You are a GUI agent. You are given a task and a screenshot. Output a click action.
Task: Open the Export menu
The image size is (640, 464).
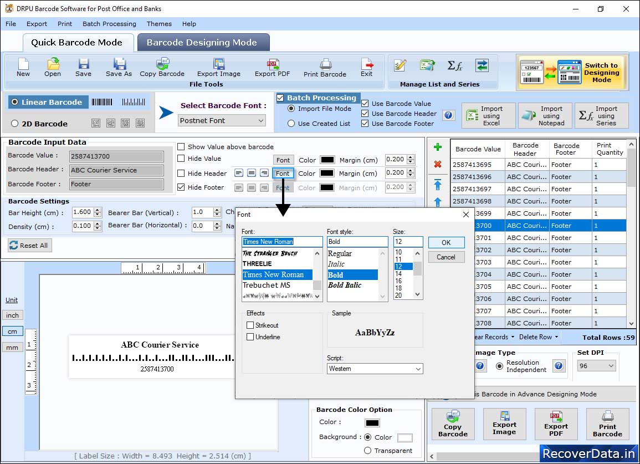[37, 24]
